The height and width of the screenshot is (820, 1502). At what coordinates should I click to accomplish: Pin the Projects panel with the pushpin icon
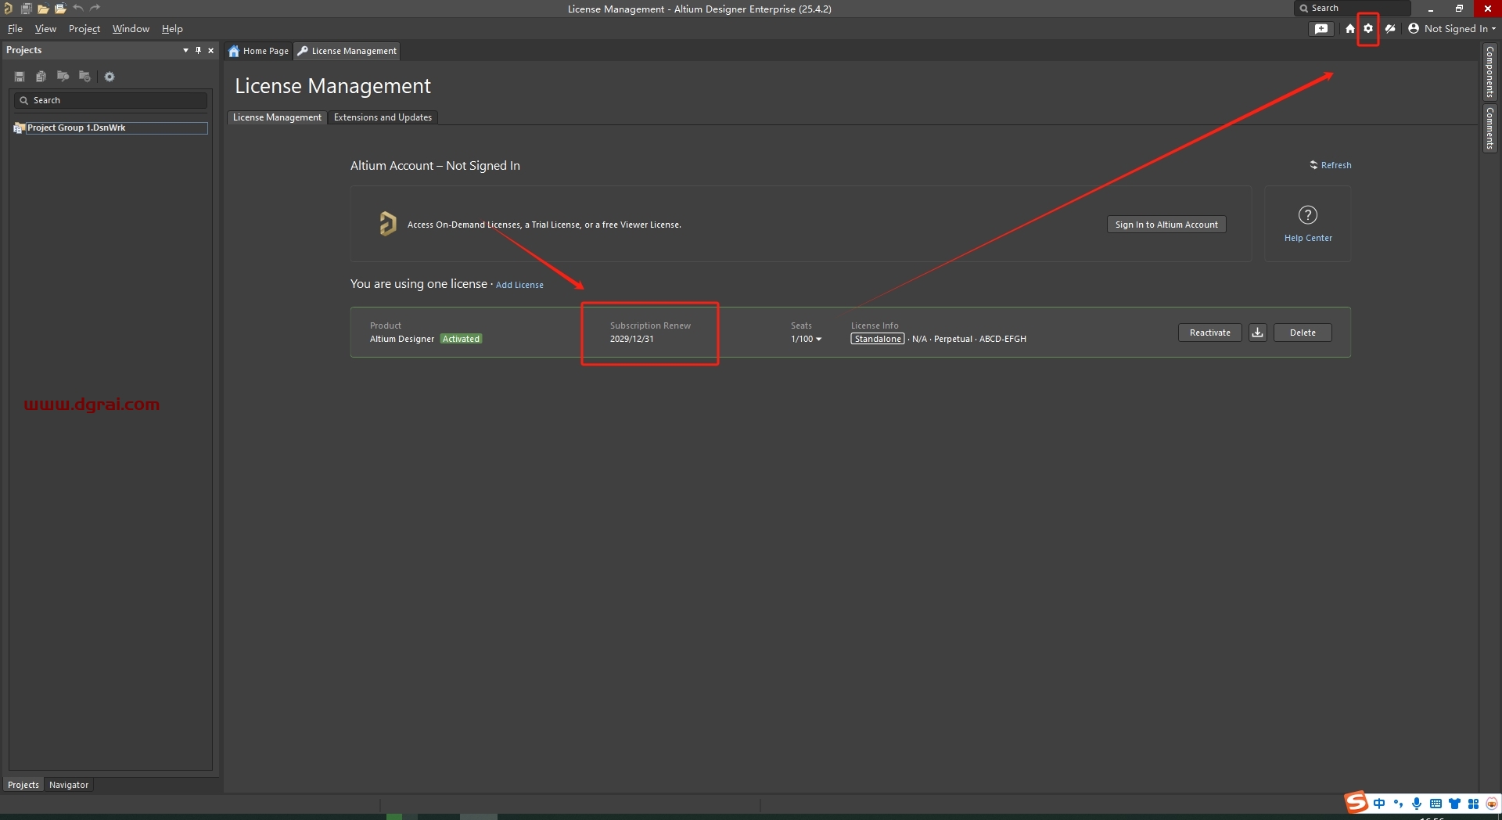(198, 50)
